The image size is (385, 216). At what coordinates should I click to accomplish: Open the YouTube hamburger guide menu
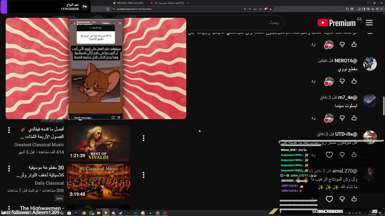[x=369, y=23]
